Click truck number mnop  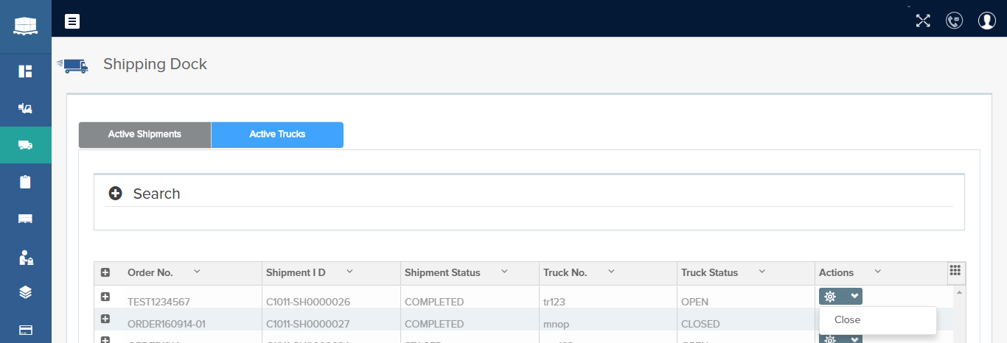[557, 324]
